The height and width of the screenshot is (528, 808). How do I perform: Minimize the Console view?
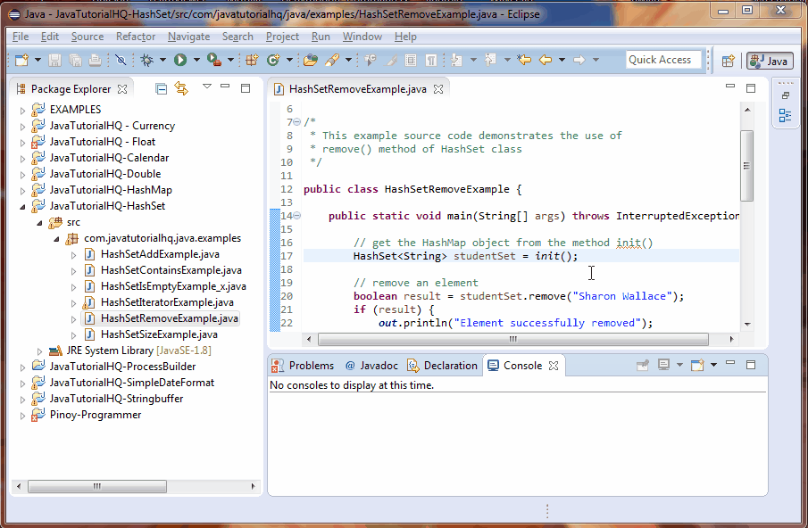[730, 364]
